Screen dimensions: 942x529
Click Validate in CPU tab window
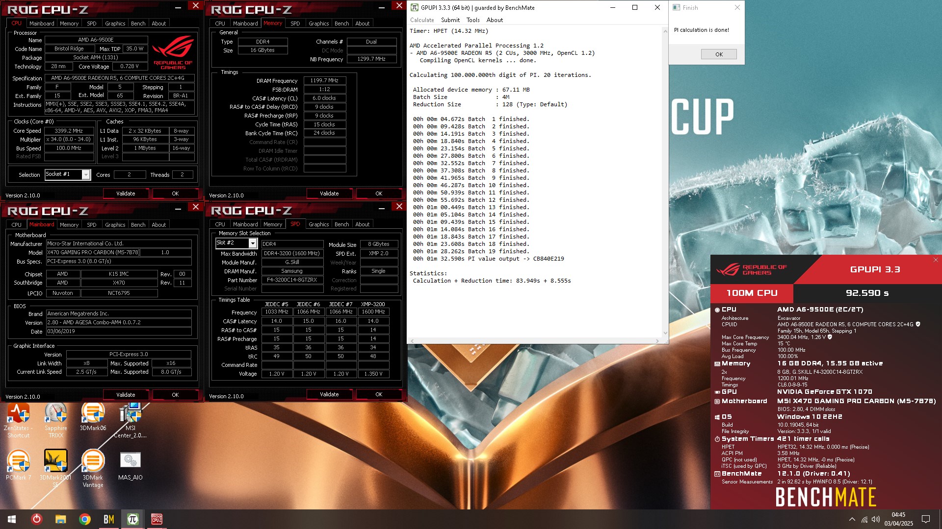coord(126,194)
